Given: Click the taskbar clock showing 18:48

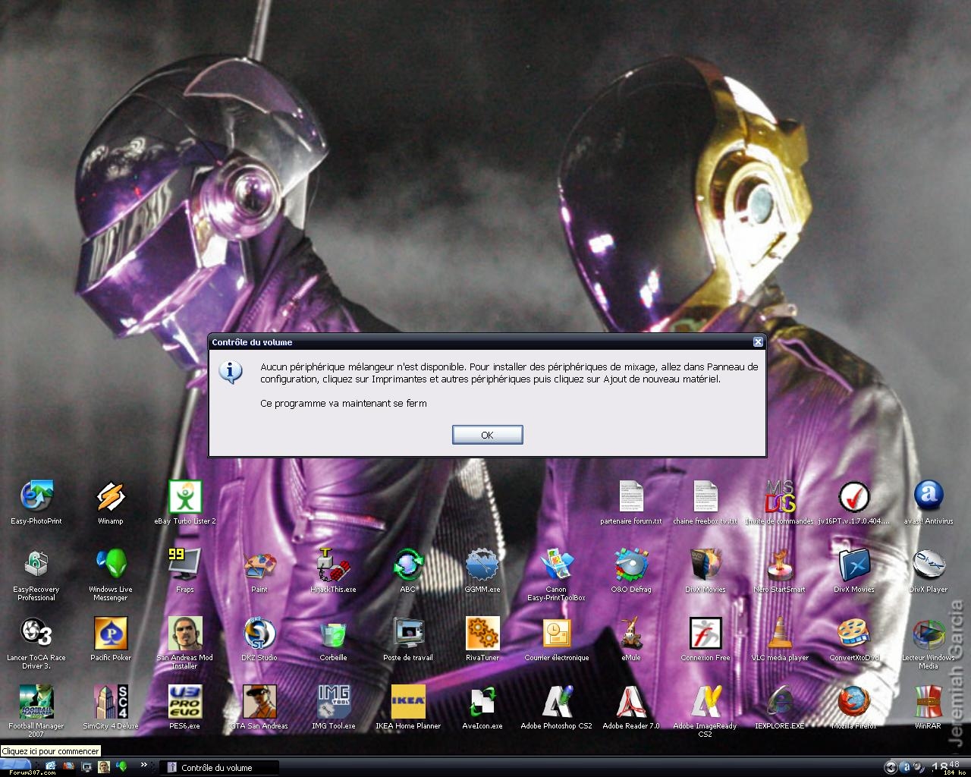Looking at the screenshot, I should tap(947, 767).
